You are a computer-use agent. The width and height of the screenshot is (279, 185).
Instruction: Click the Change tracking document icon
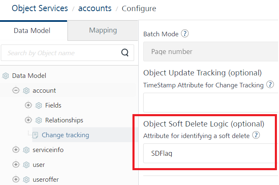tap(35, 135)
